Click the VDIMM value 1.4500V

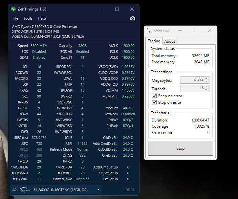click(128, 90)
